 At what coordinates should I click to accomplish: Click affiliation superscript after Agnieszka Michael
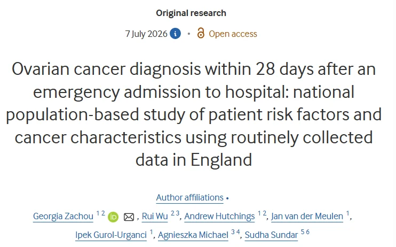(x=235, y=232)
